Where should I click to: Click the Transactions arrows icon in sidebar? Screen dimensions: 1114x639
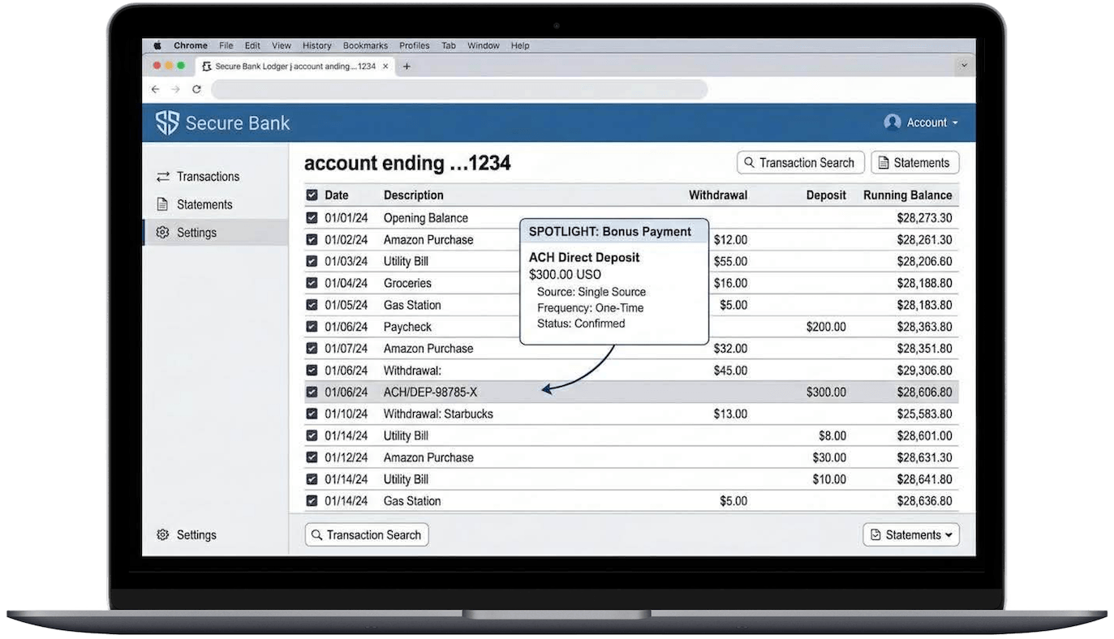163,177
